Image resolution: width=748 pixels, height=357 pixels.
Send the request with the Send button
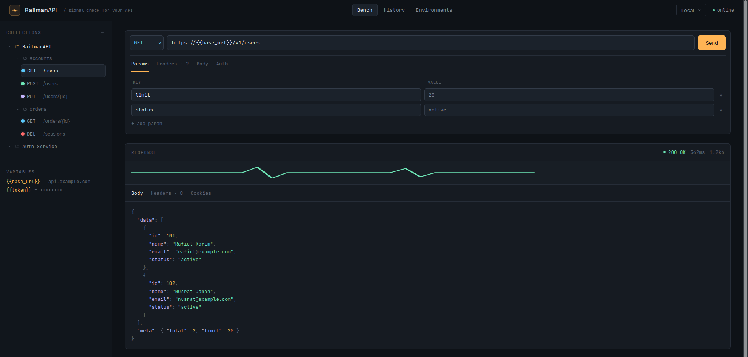(x=711, y=43)
